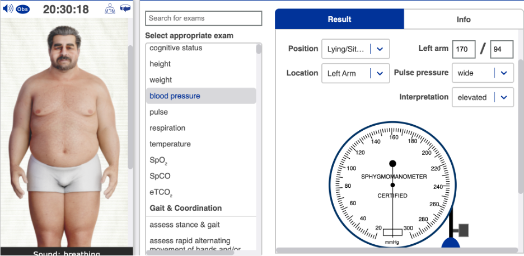Click the rotate patient view icon

point(125,9)
